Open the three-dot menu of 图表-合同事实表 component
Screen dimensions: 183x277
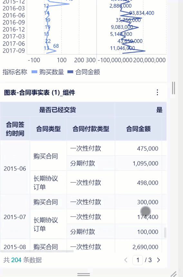pos(157,92)
